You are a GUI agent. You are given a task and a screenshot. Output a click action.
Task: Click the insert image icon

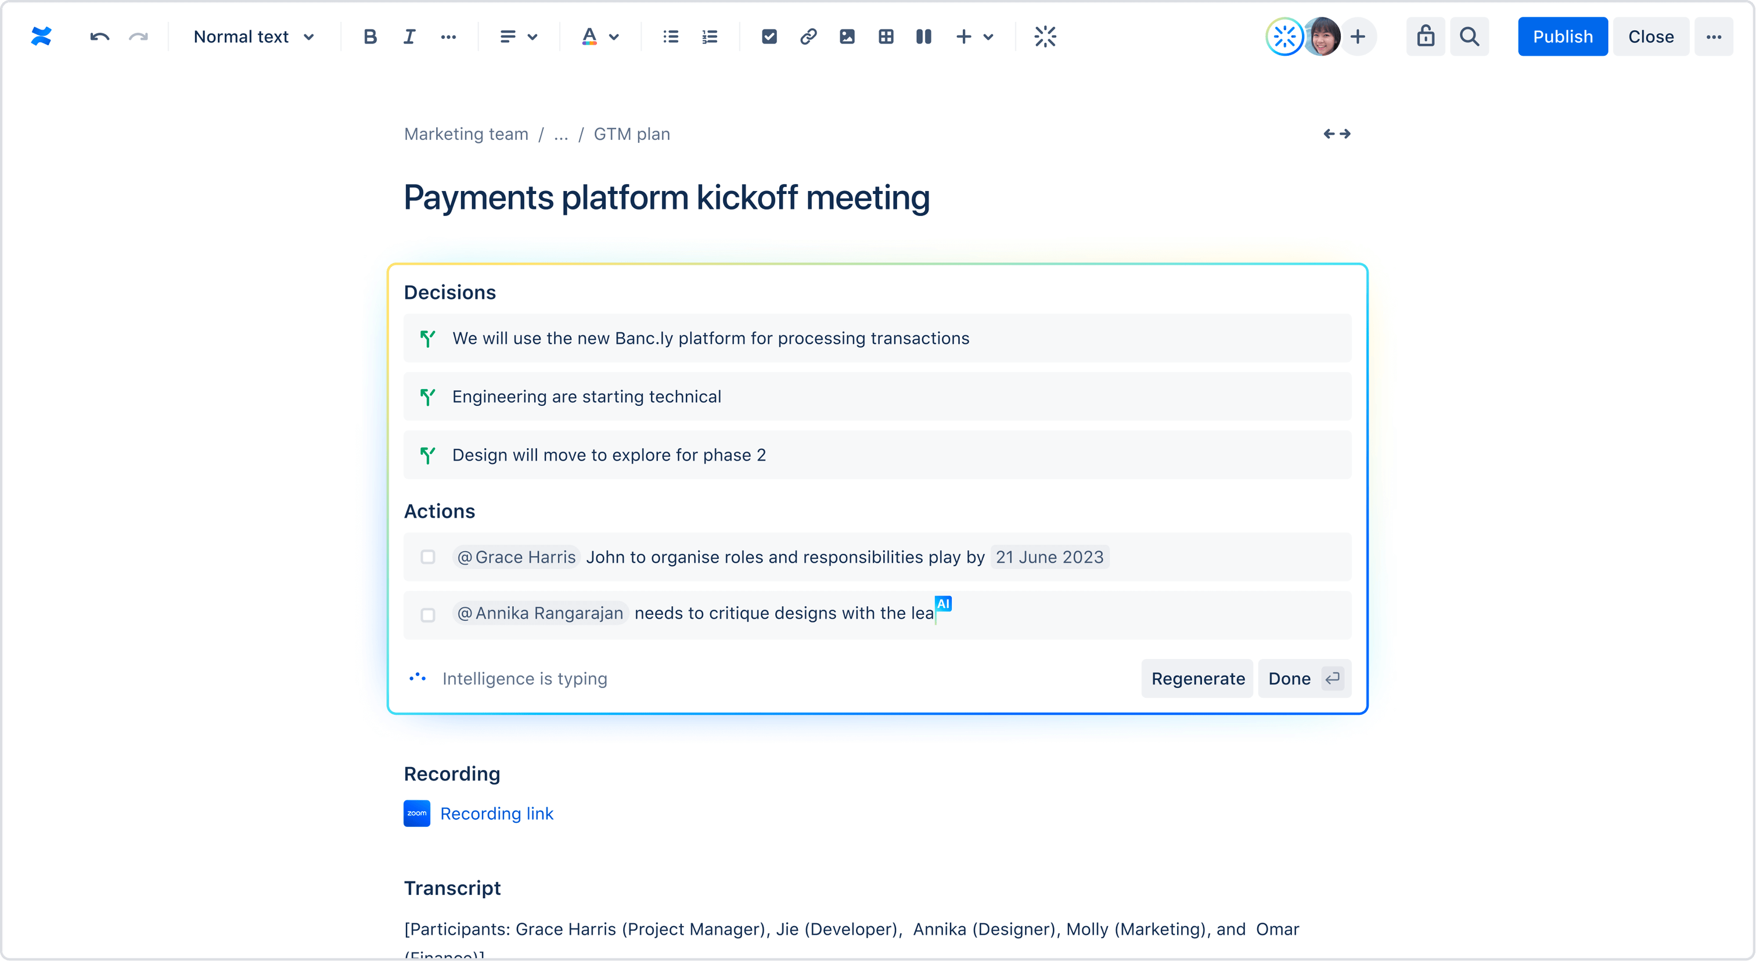click(x=846, y=35)
